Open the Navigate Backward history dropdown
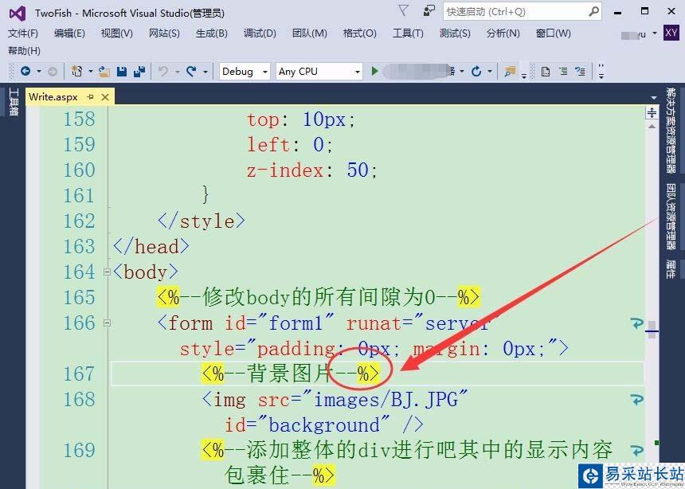Image resolution: width=685 pixels, height=489 pixels. point(39,71)
